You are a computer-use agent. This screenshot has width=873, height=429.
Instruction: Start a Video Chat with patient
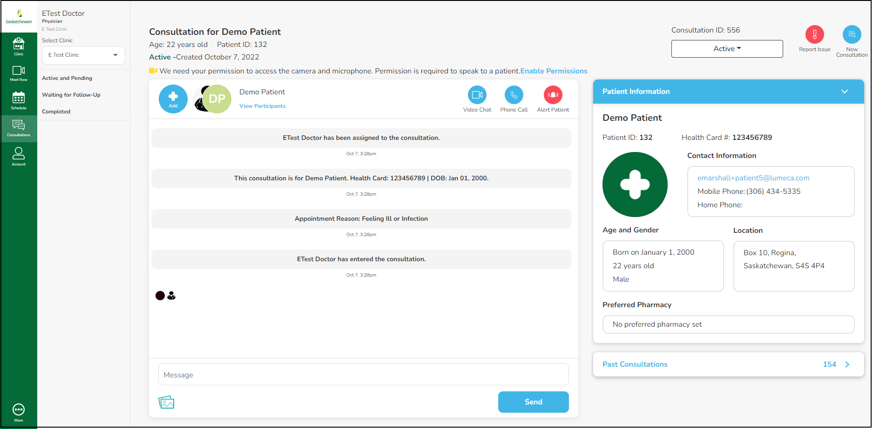(477, 95)
